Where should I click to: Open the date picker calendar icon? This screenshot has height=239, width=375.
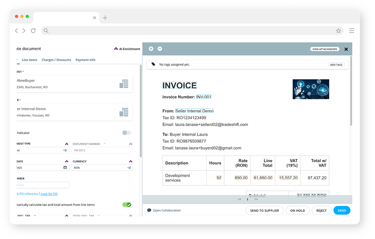point(65,168)
